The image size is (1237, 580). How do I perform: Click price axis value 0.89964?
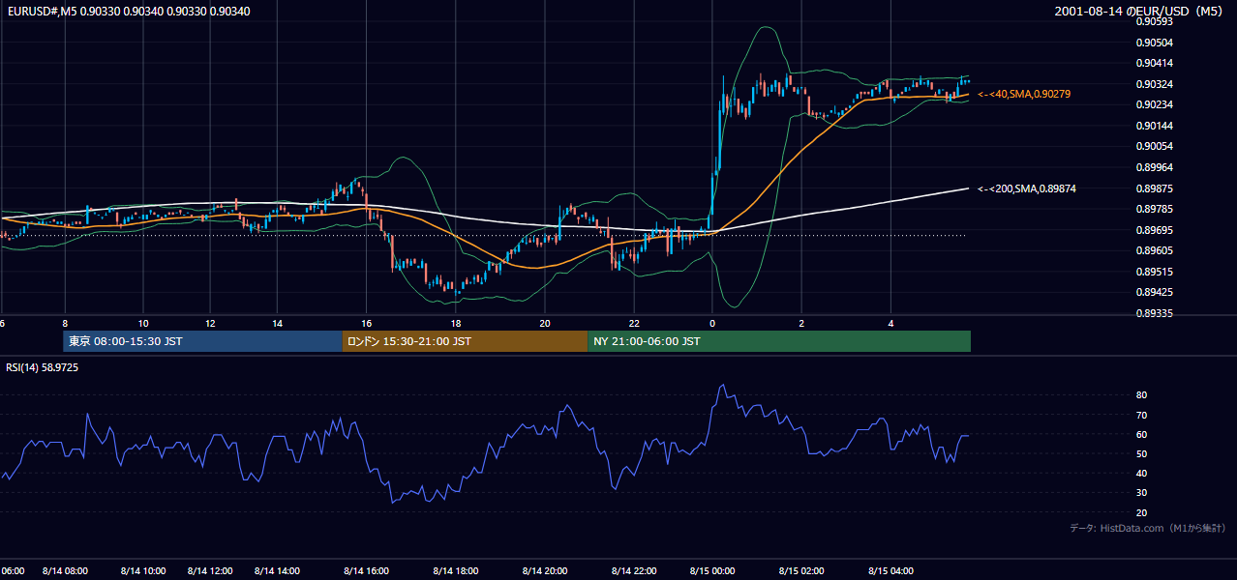tap(1154, 167)
